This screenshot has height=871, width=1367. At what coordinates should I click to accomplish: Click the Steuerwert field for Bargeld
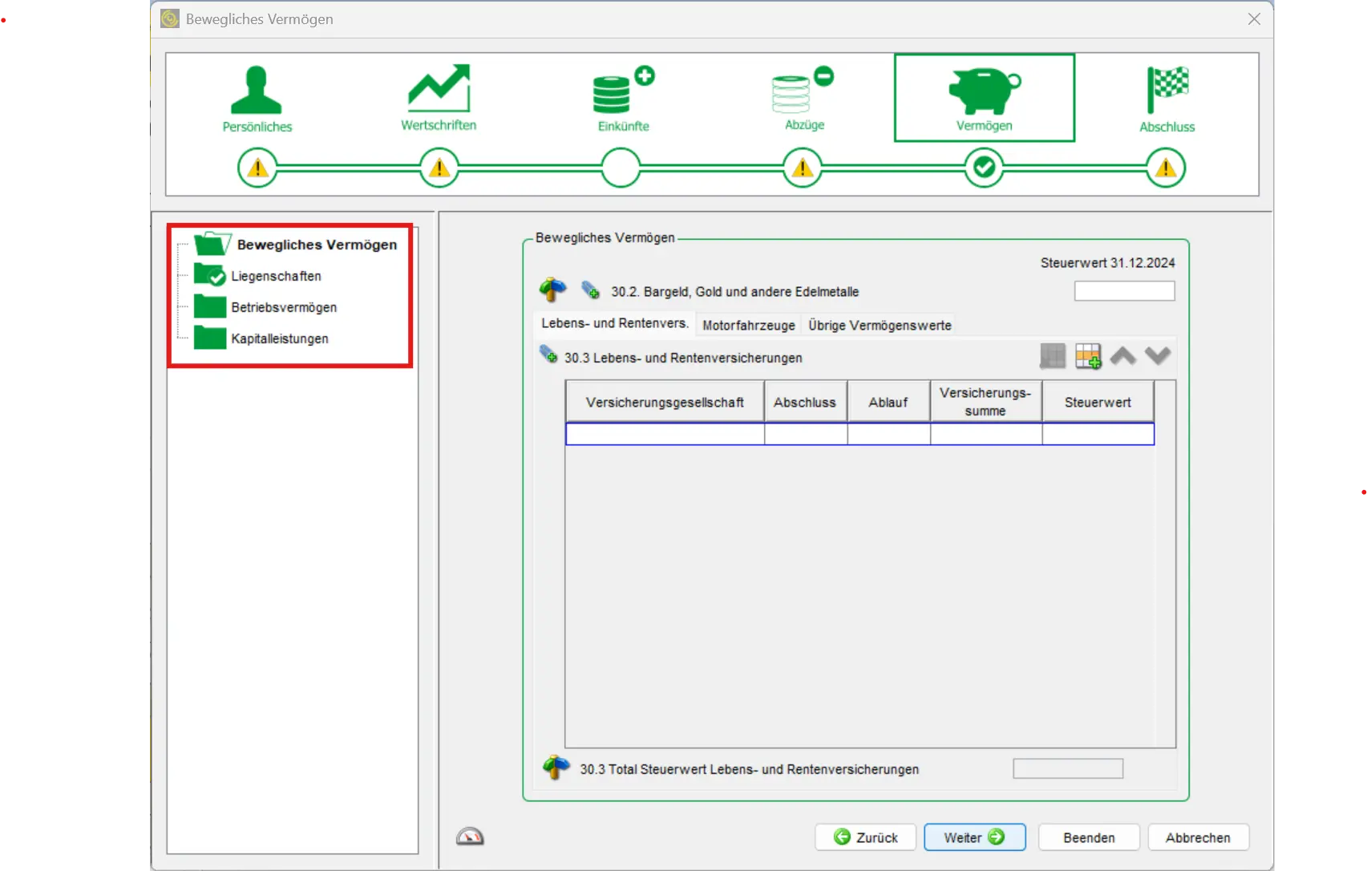pos(1124,291)
